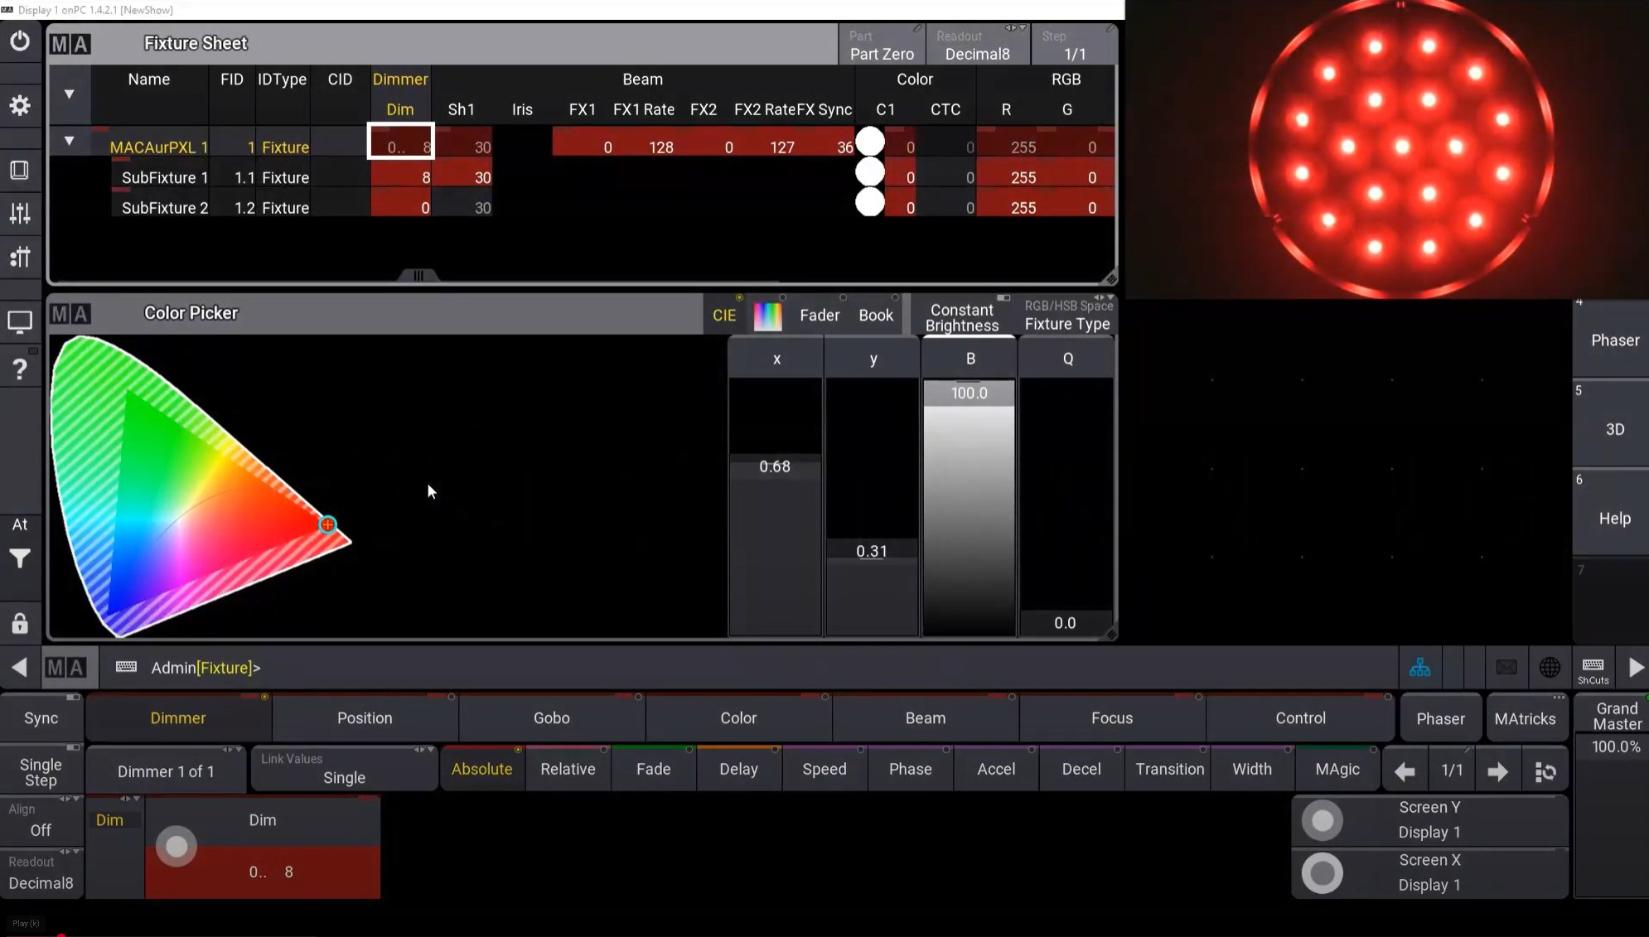The image size is (1649, 937).
Task: Open the RGB/HSB Space Fixture Type dropdown
Action: pos(1067,316)
